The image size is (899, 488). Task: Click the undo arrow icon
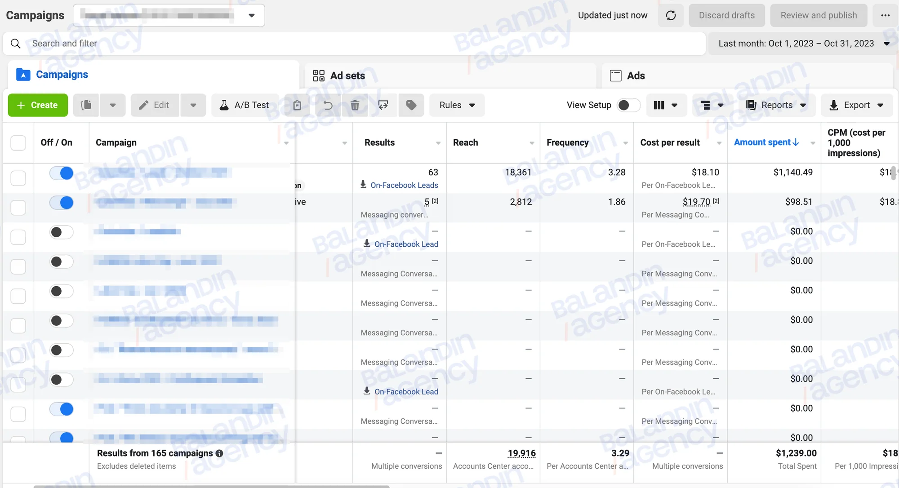click(x=328, y=105)
